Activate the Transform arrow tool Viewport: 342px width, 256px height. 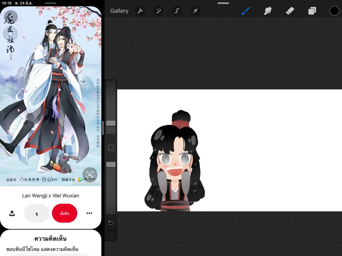click(x=195, y=11)
